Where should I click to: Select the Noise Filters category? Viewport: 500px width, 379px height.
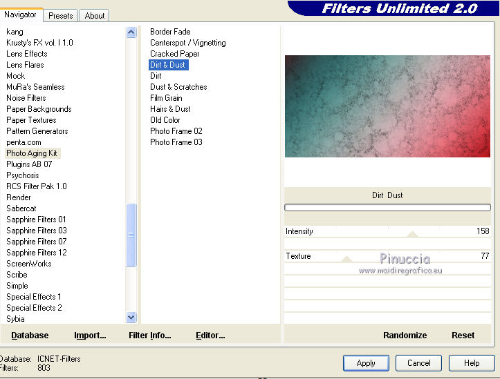(x=26, y=98)
